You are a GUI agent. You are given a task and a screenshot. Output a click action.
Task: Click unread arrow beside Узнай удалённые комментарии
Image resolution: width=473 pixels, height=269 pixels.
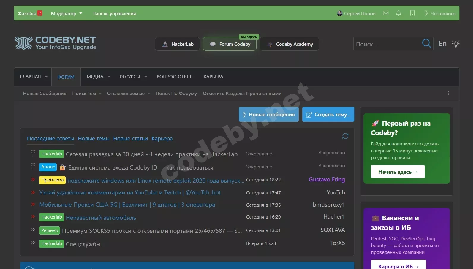(x=33, y=192)
